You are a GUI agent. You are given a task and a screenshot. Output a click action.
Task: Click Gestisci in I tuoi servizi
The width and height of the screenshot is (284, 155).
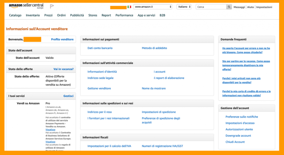tap(69, 96)
